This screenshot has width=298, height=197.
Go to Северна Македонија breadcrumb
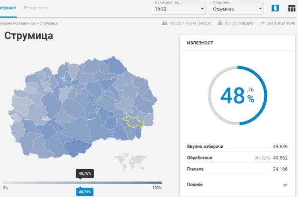click(x=17, y=23)
